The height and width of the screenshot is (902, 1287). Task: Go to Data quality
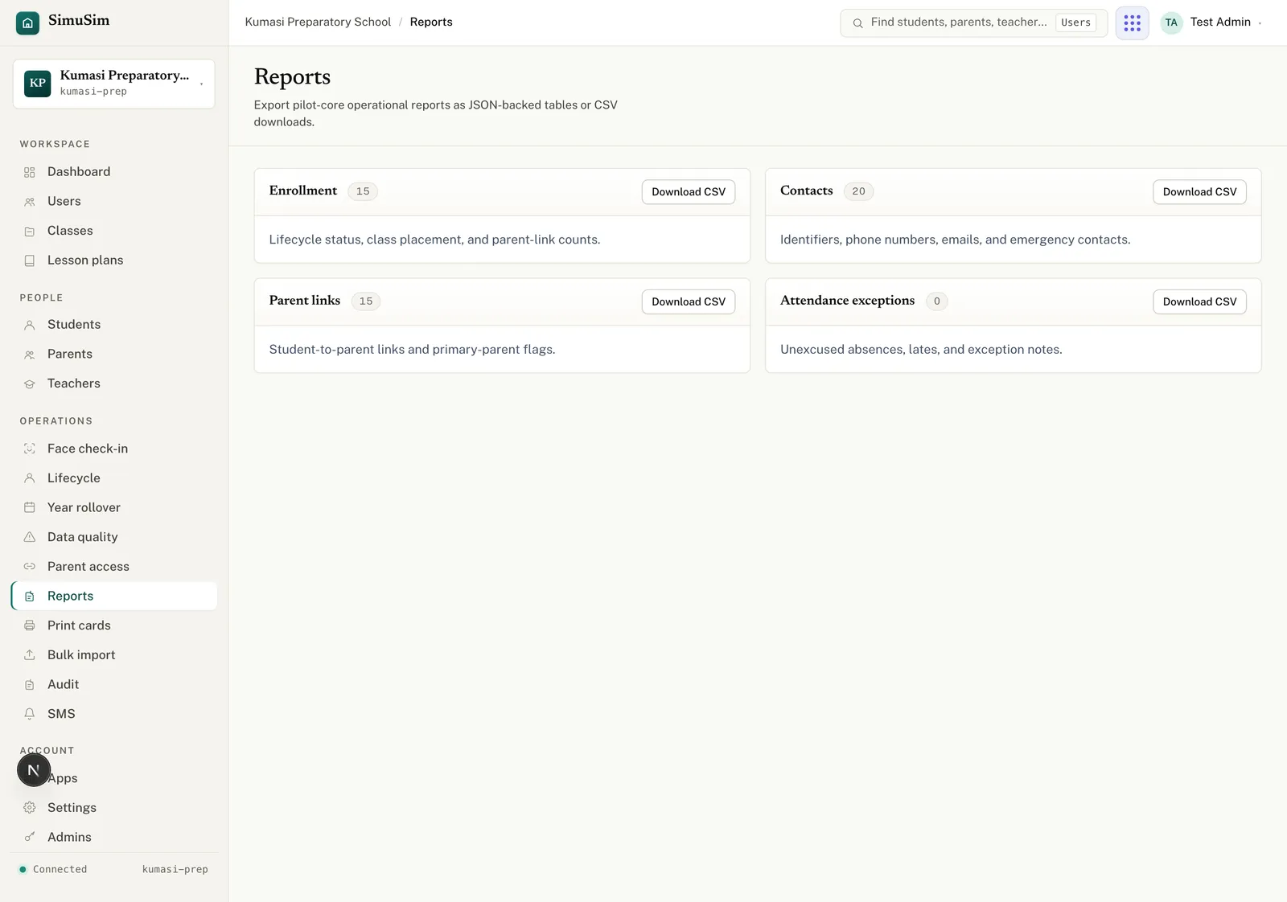point(113,537)
